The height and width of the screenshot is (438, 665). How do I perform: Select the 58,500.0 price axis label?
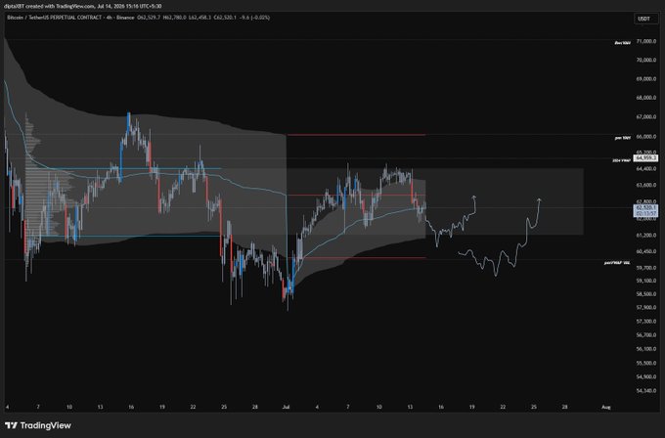645,294
